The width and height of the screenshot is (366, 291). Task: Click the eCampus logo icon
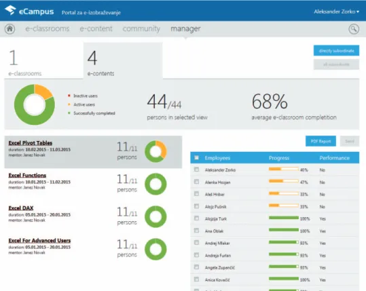(x=10, y=10)
